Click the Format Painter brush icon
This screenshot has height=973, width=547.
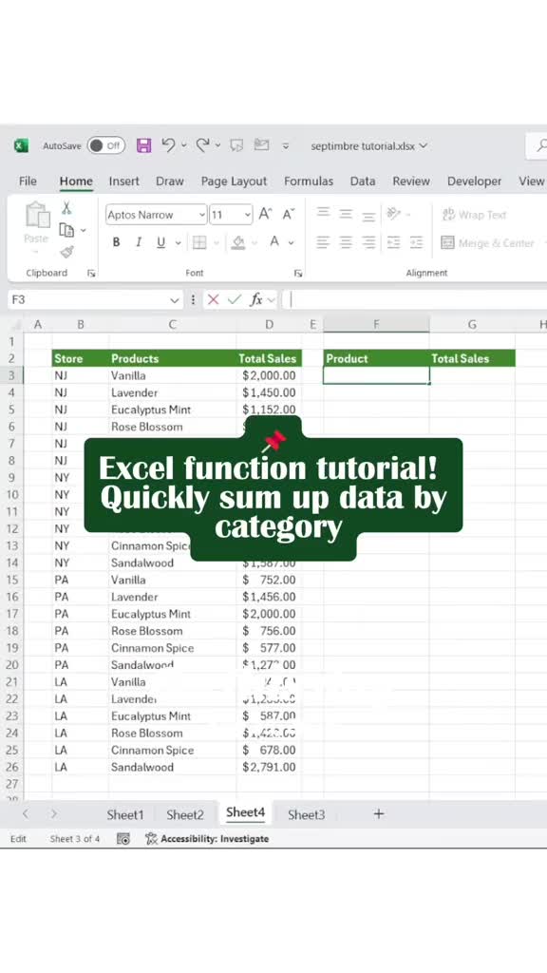67,252
